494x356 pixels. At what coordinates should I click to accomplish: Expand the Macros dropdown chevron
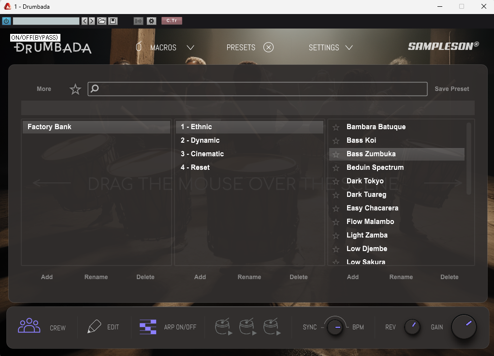pos(190,47)
